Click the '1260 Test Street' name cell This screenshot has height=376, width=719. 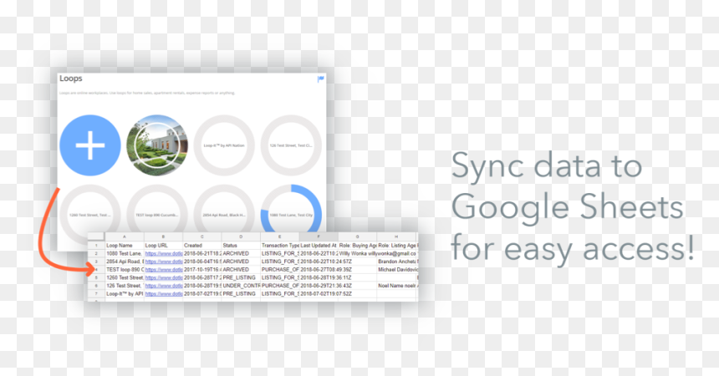[125, 277]
